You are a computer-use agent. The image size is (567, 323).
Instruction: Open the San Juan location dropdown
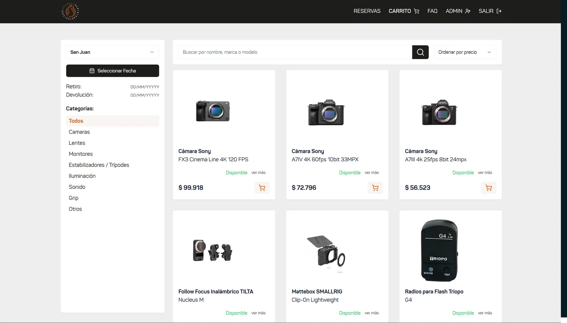112,52
